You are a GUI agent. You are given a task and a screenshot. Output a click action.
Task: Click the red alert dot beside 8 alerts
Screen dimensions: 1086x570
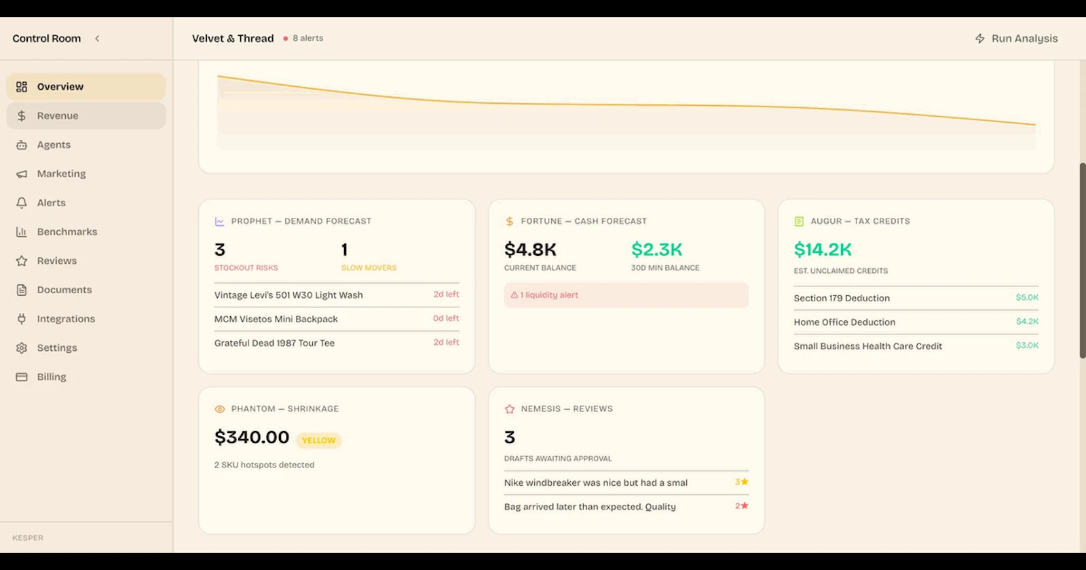coord(286,39)
